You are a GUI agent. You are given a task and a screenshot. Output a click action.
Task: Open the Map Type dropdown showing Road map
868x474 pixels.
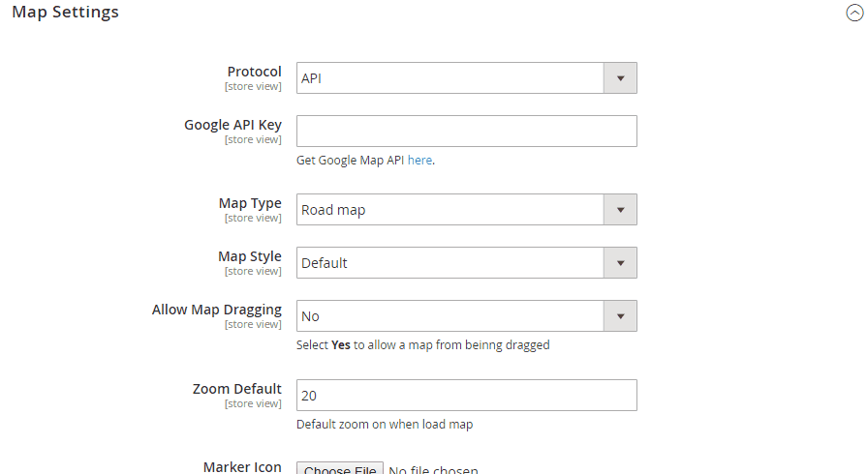pos(450,210)
